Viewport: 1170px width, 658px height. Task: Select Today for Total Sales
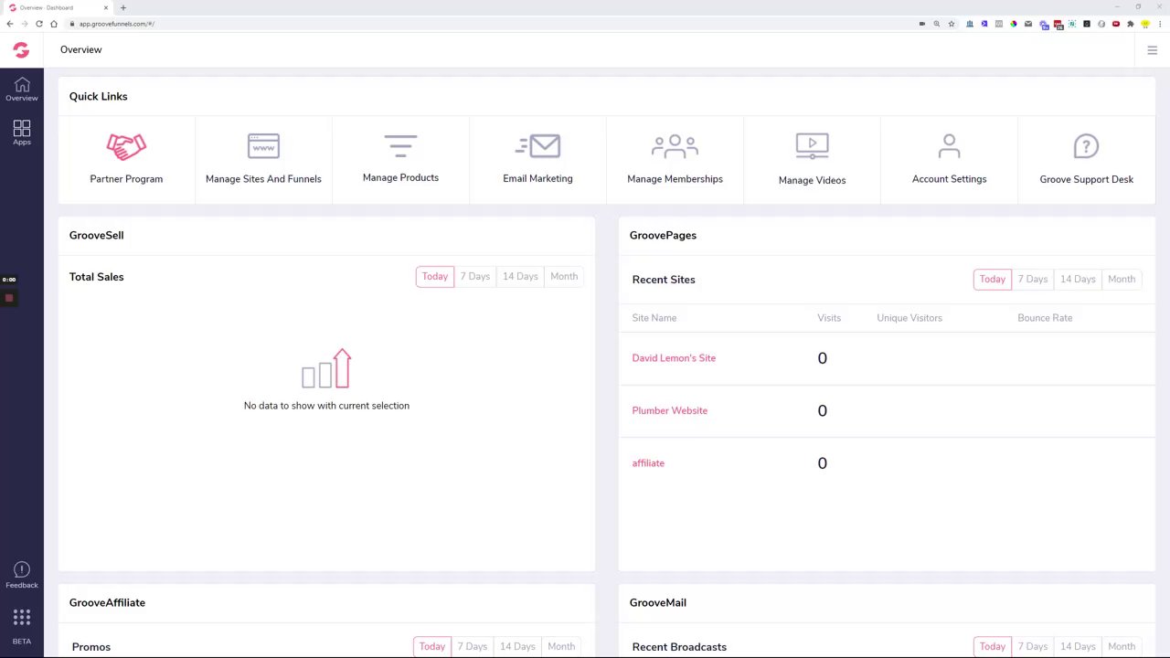[x=435, y=276]
